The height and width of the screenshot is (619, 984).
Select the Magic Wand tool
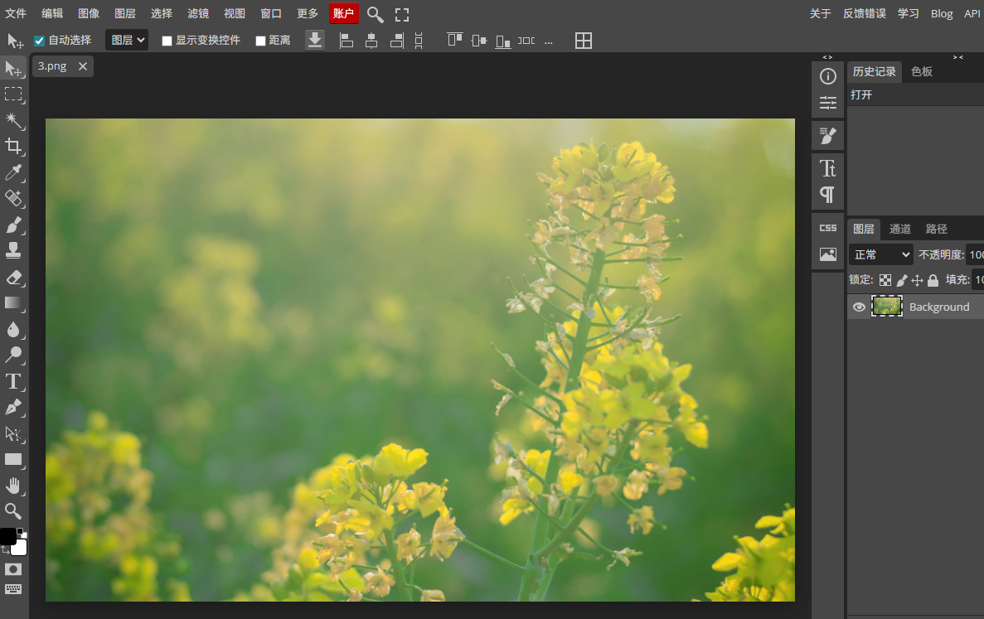pos(13,121)
